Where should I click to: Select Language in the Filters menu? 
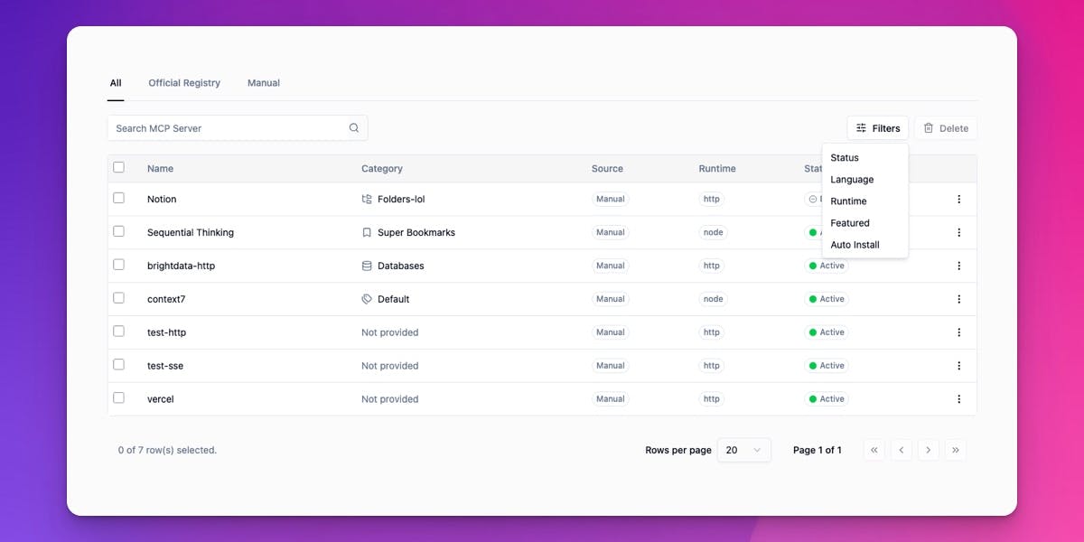pyautogui.click(x=851, y=179)
